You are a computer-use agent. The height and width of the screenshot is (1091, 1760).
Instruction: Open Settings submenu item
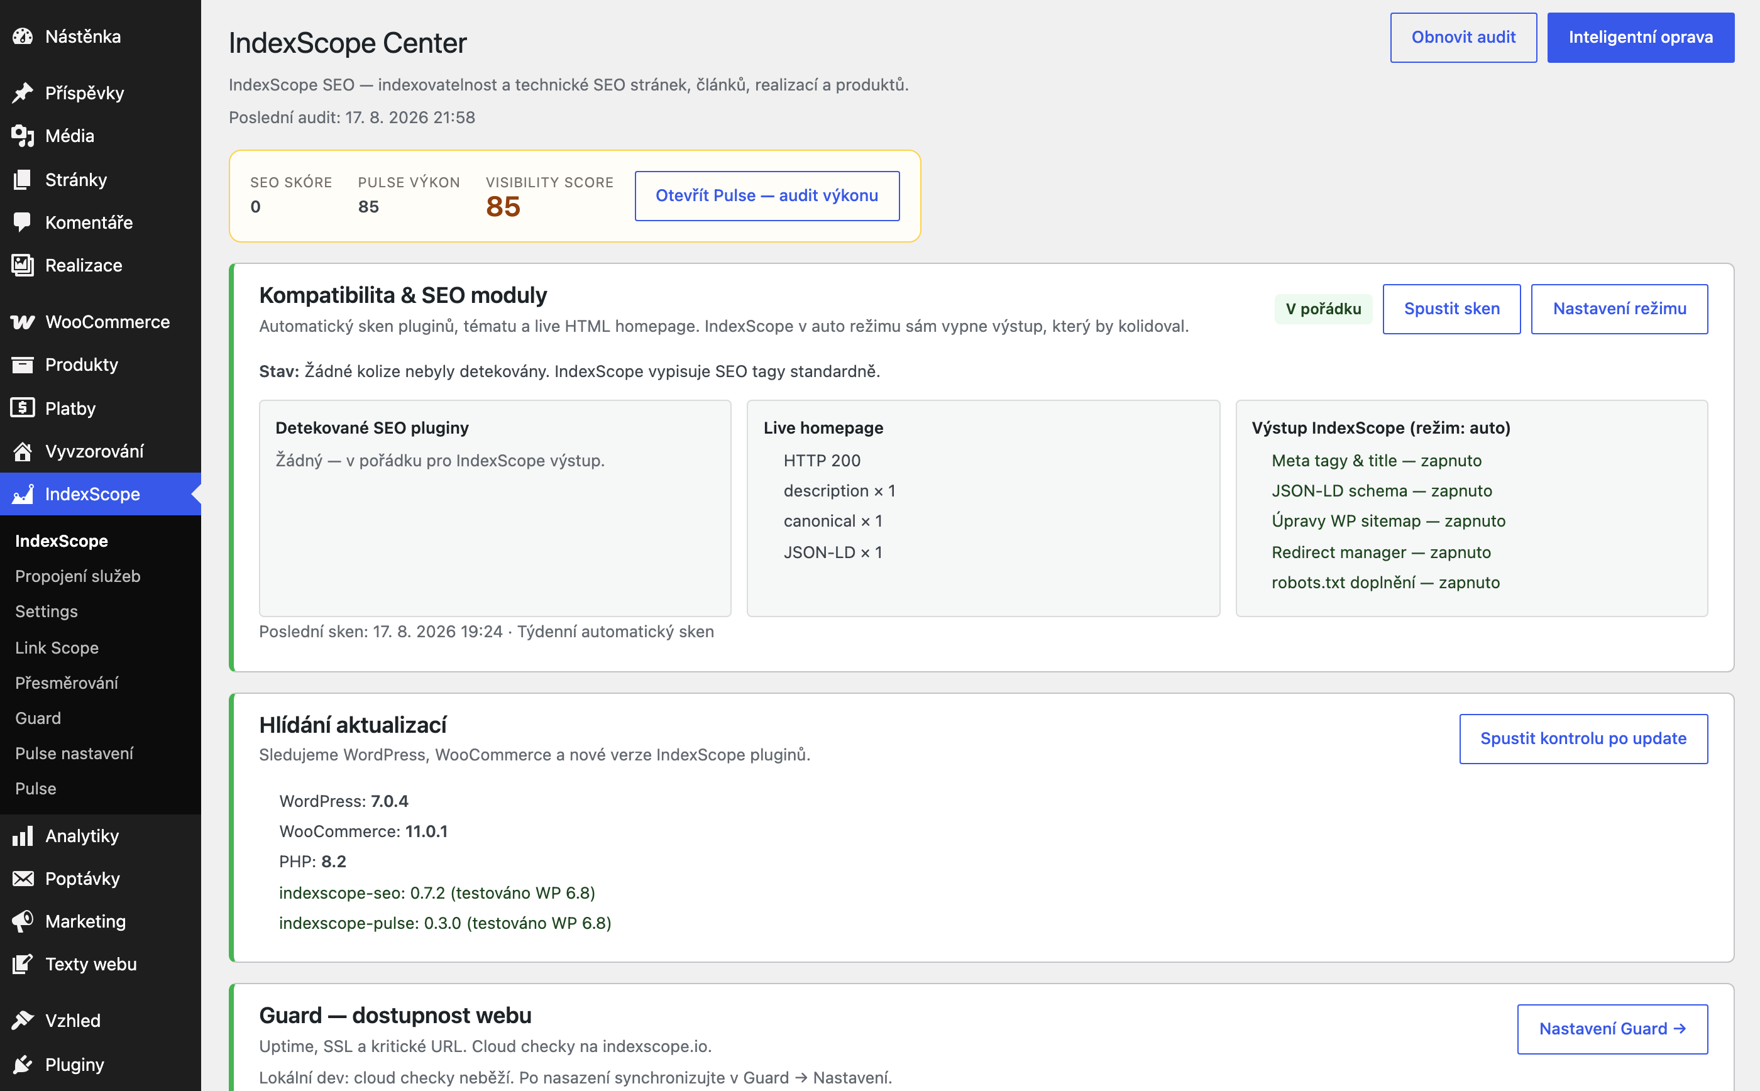(x=46, y=611)
